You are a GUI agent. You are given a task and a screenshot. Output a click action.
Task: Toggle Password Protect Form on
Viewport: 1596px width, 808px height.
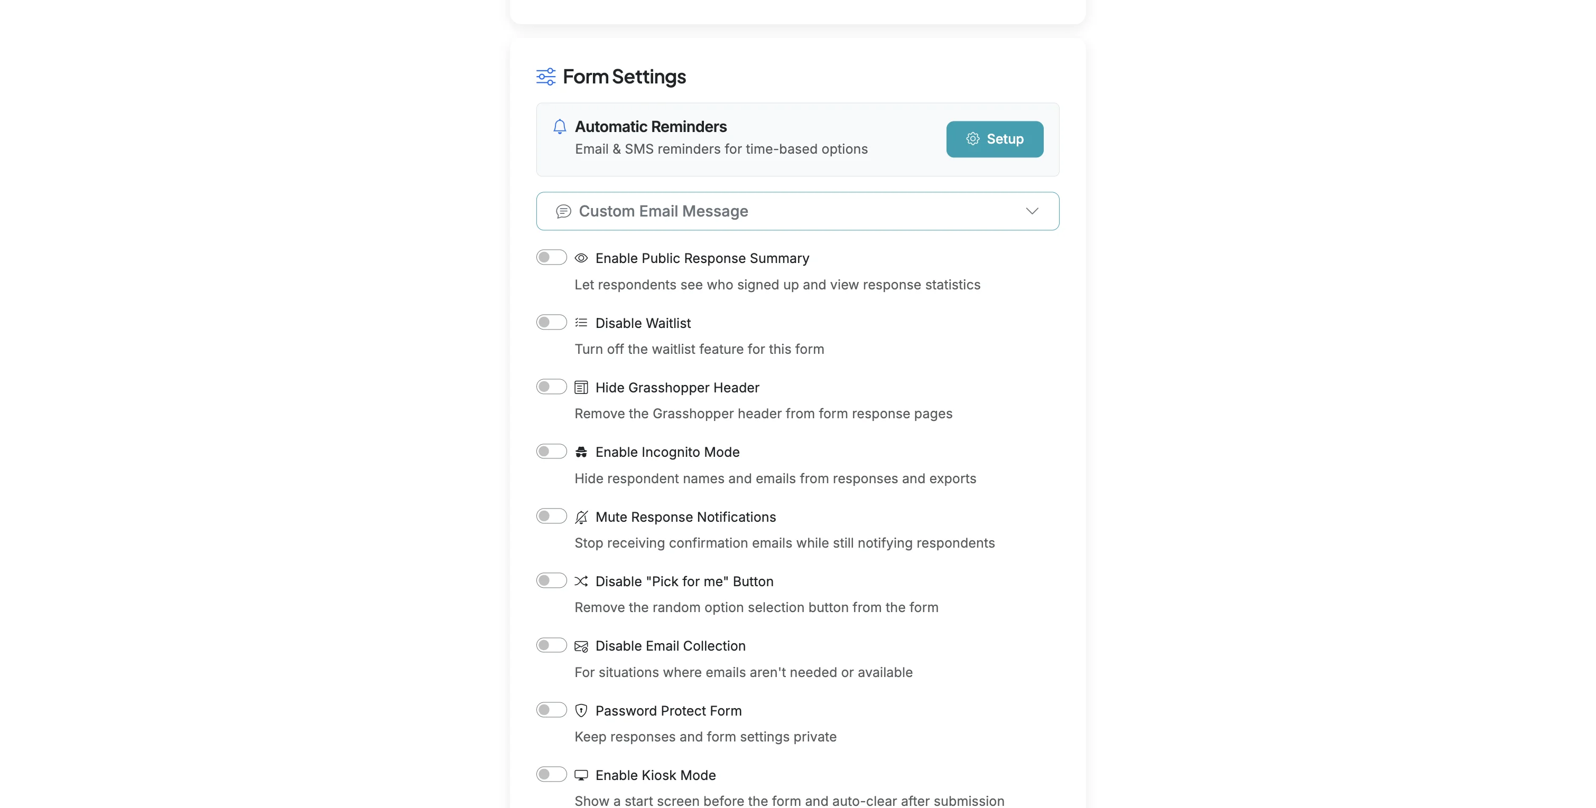[x=551, y=710]
